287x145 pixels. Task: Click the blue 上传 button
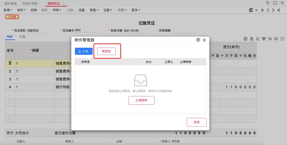[84, 51]
